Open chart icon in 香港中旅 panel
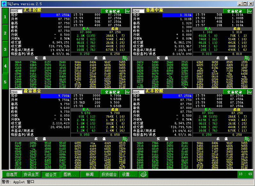The image size is (255, 186). [250, 11]
